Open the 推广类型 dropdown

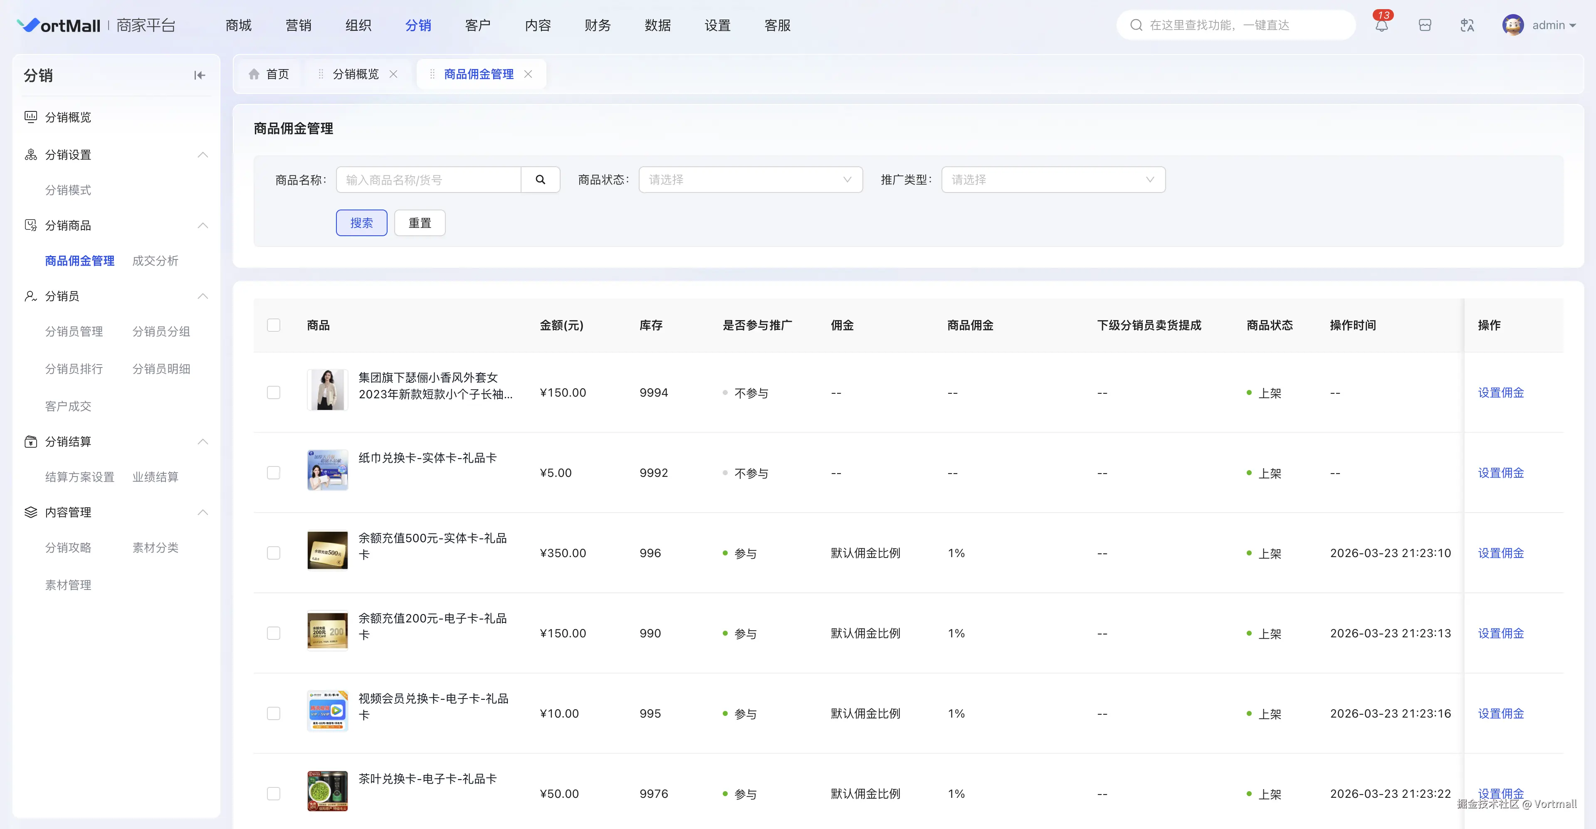pyautogui.click(x=1052, y=180)
